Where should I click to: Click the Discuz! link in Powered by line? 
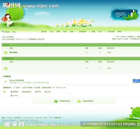(13, 120)
